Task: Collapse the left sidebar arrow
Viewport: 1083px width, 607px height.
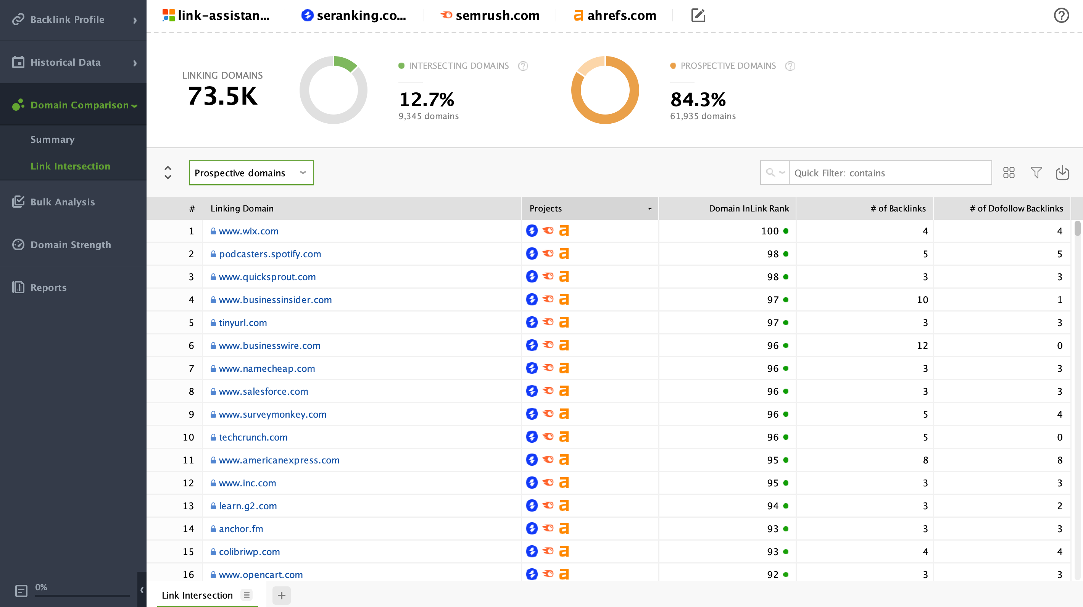Action: [142, 590]
